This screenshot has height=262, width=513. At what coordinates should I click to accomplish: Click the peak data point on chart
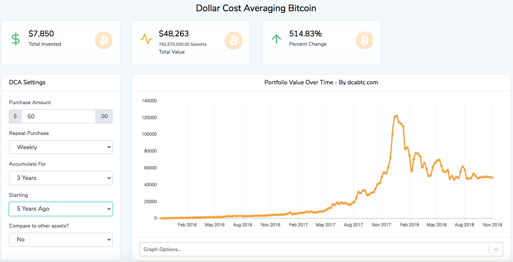tap(396, 115)
